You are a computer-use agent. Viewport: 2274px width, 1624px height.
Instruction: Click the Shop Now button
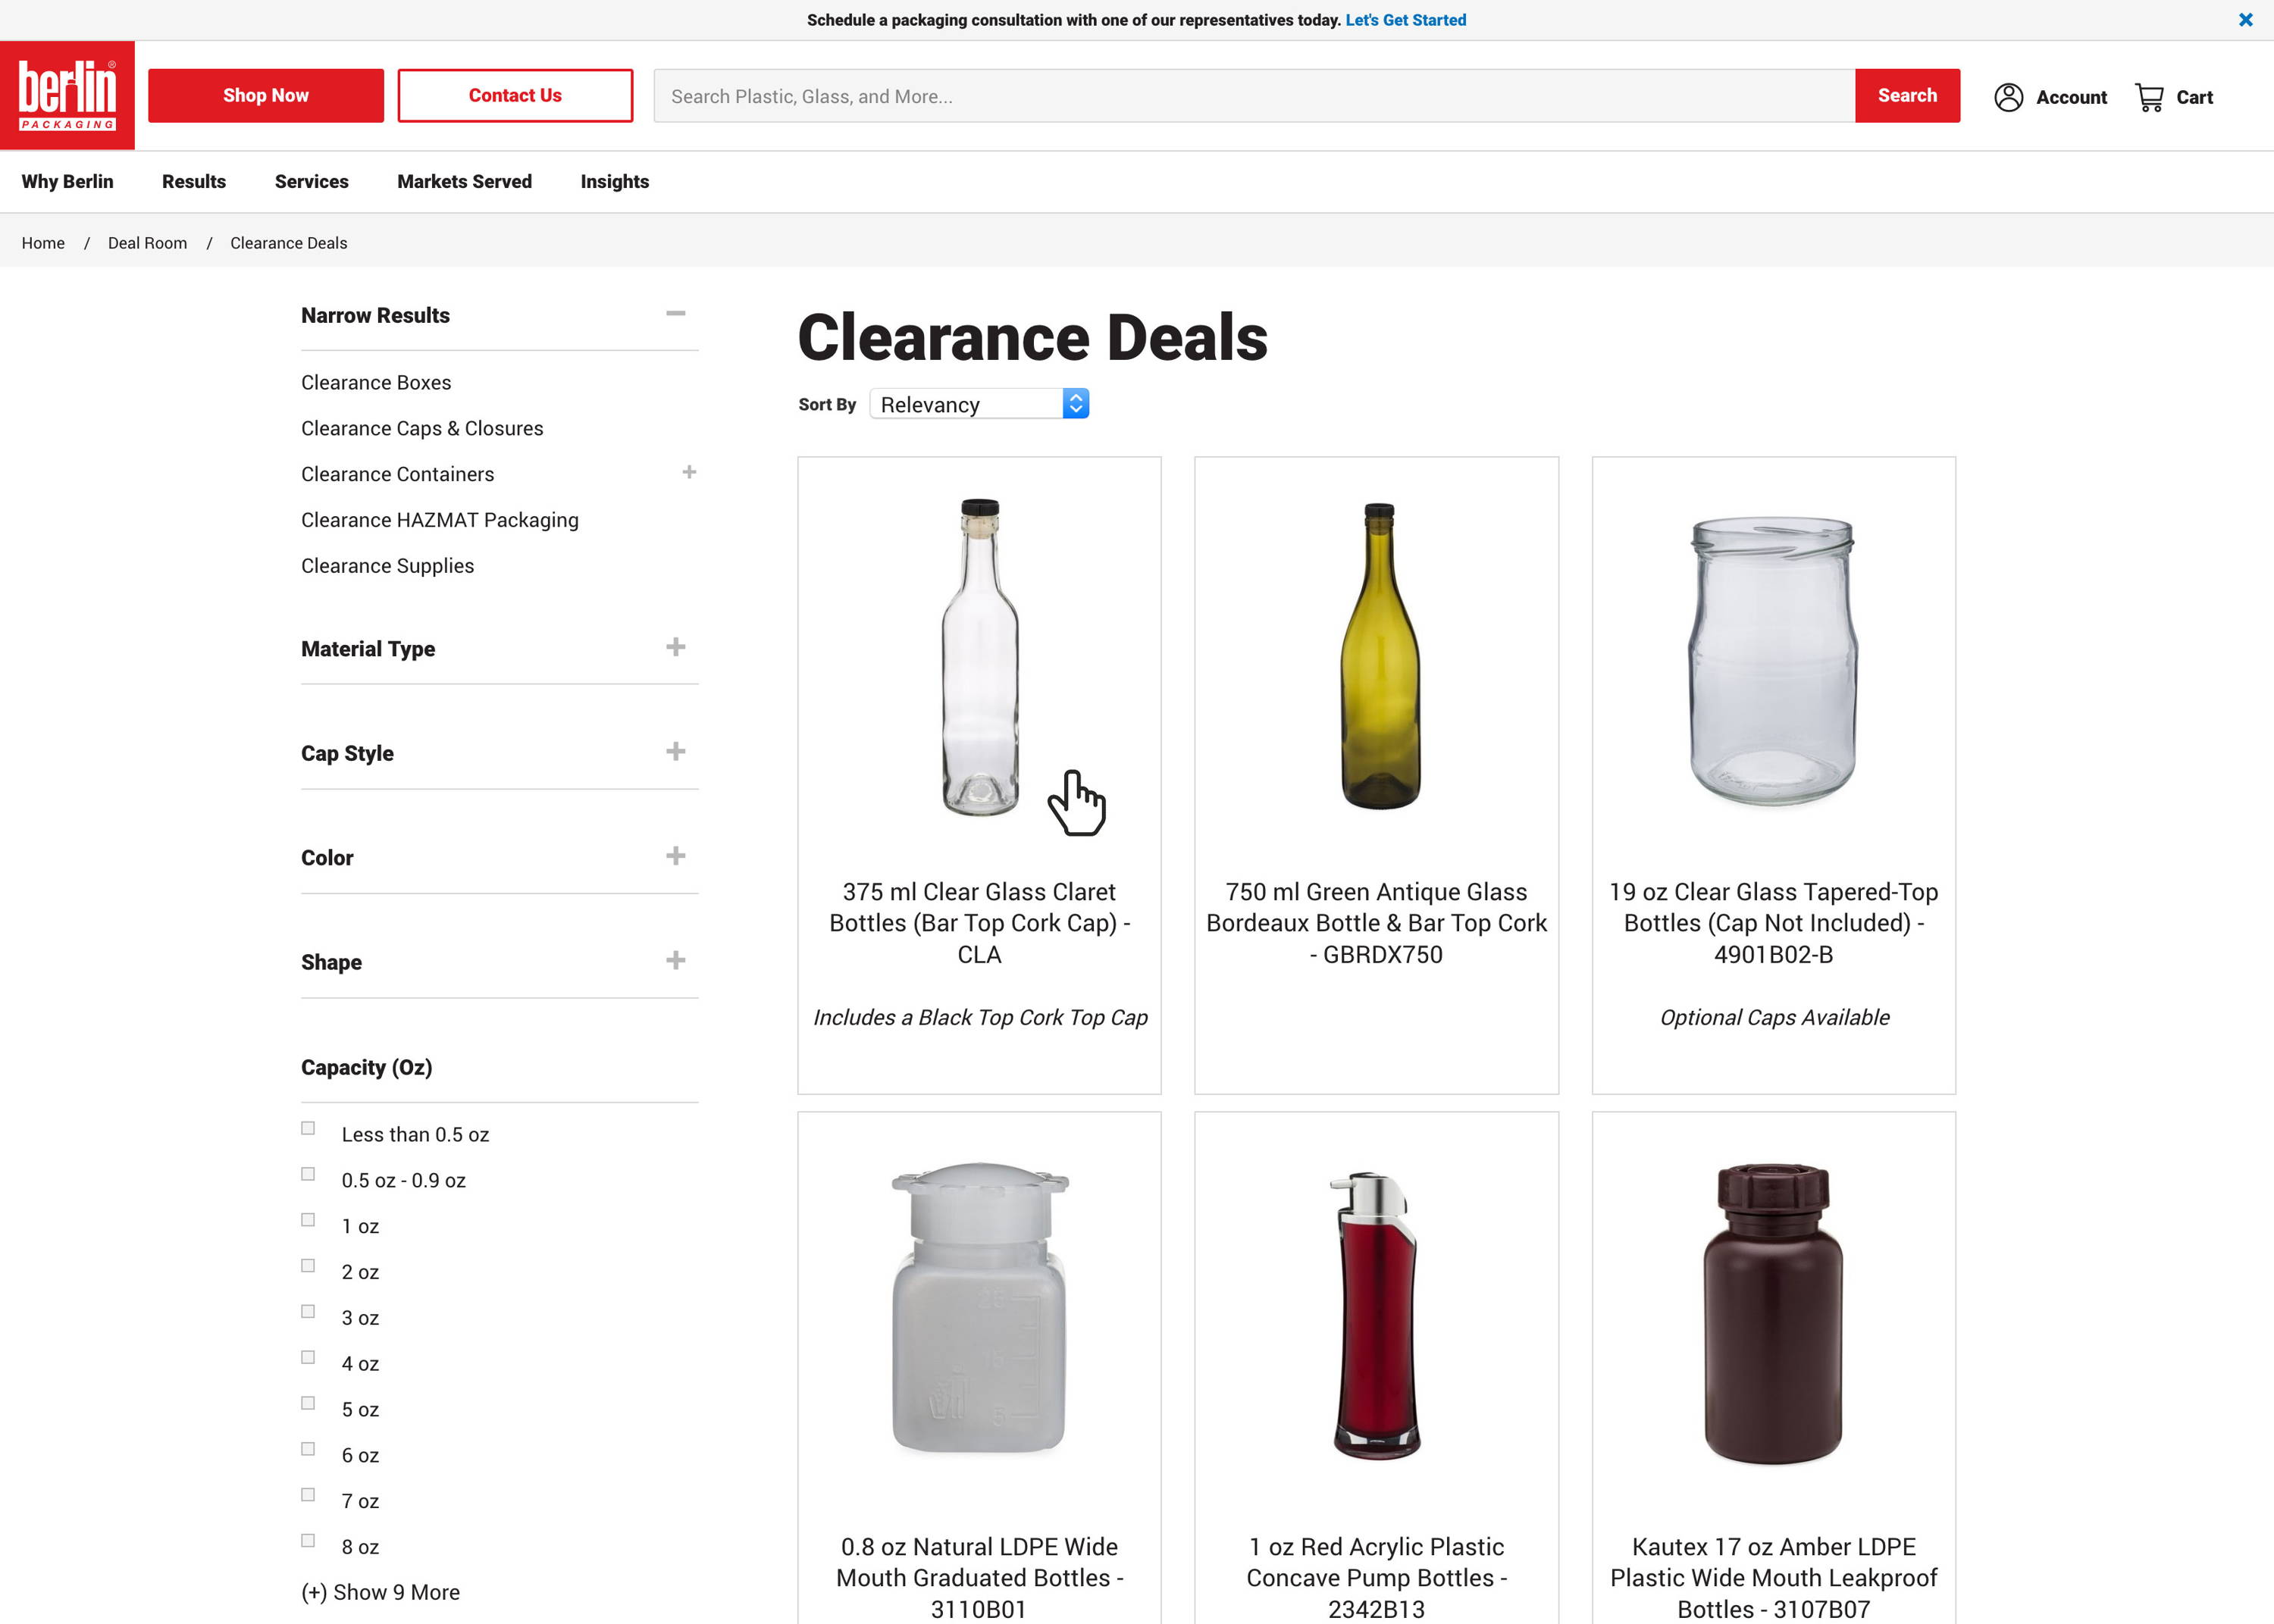(266, 96)
